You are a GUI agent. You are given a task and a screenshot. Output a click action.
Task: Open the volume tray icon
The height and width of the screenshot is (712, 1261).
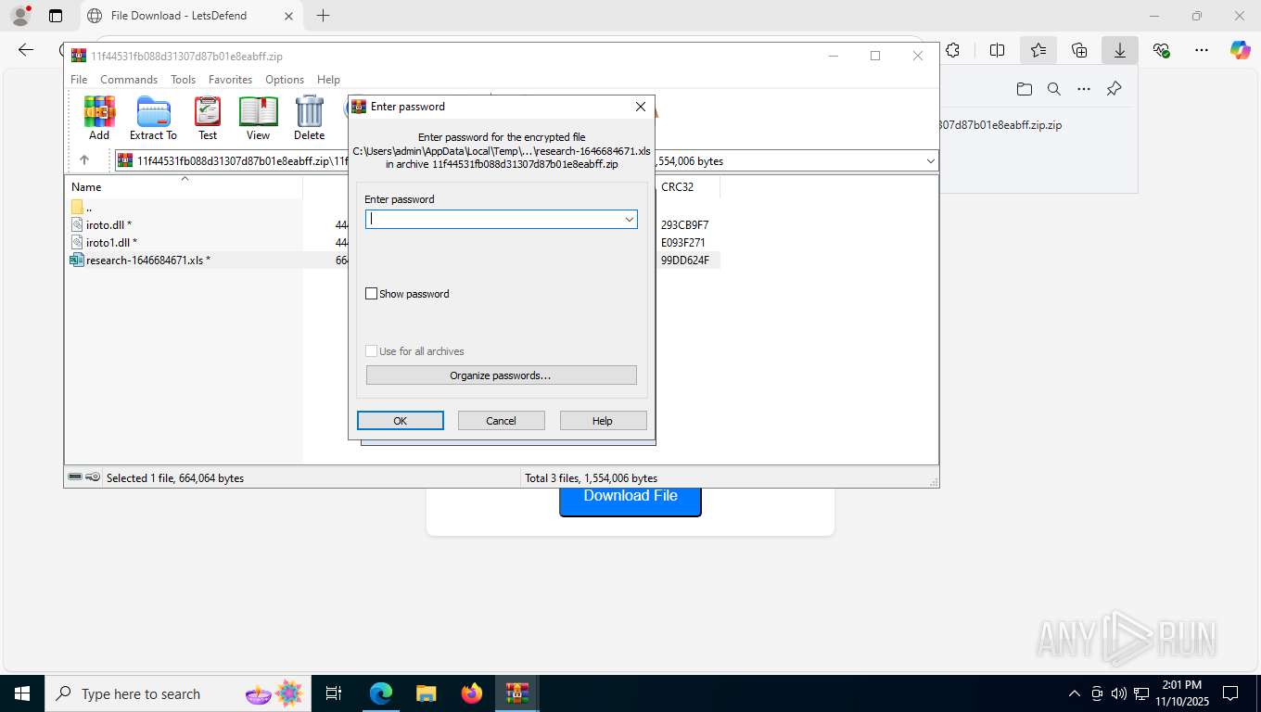point(1119,693)
